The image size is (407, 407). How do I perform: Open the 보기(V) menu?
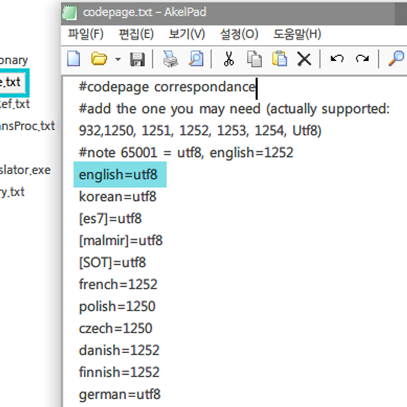pyautogui.click(x=186, y=34)
